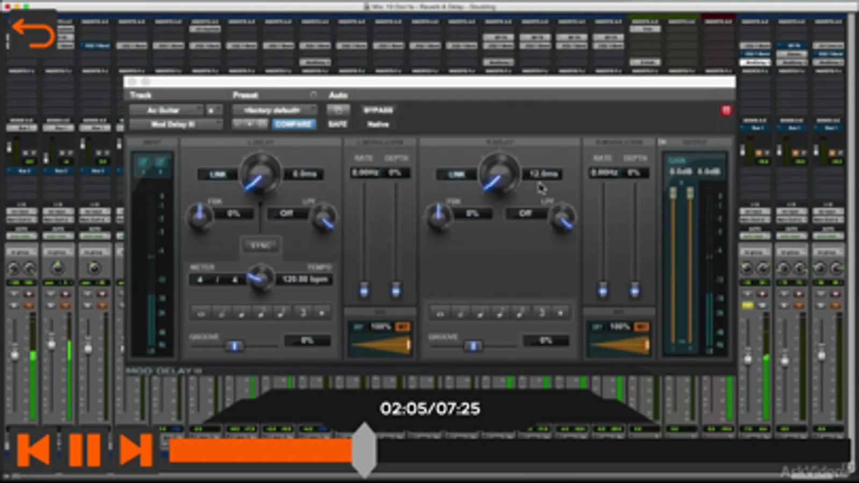Click the Native label under BYPASS

(x=378, y=124)
